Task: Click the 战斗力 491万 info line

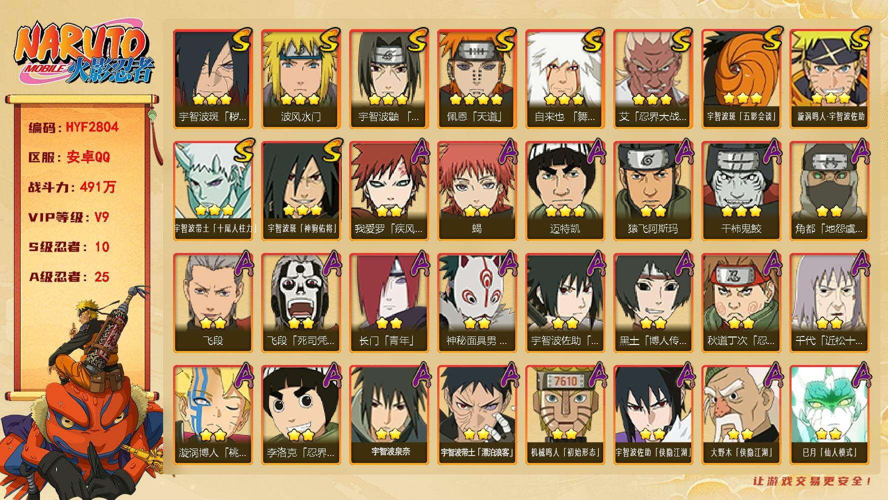Action: click(x=72, y=187)
